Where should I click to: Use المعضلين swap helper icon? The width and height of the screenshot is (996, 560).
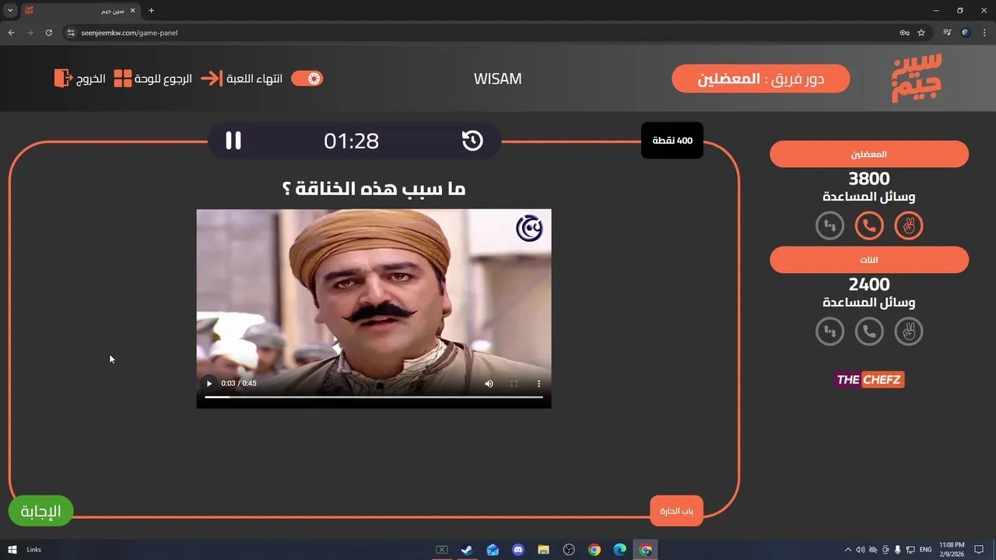pos(829,226)
